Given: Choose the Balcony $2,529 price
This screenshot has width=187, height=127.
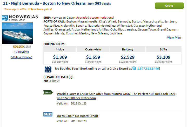Looking at the screenshot, I should pyautogui.click(x=128, y=57).
